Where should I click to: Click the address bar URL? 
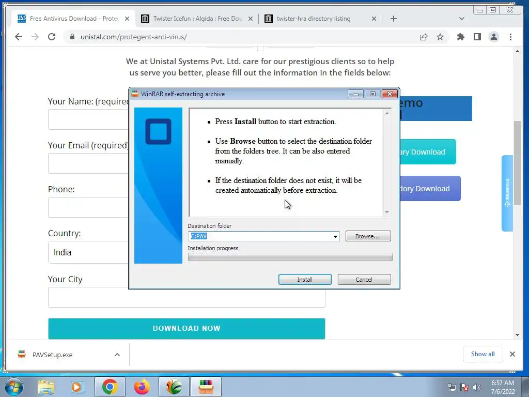pos(134,37)
